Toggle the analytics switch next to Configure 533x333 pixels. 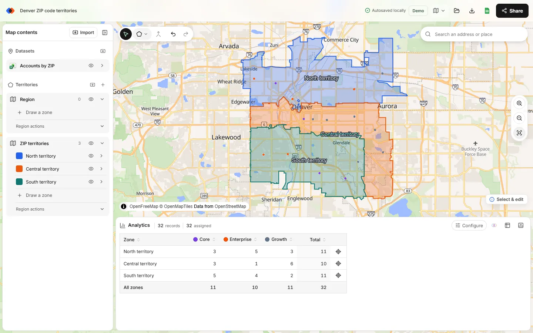494,225
